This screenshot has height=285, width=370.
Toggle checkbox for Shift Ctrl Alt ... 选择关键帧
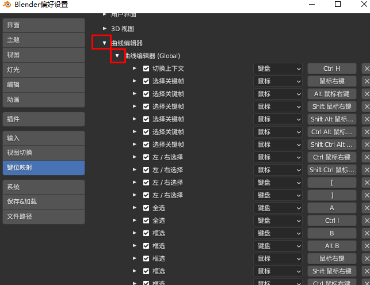146,145
